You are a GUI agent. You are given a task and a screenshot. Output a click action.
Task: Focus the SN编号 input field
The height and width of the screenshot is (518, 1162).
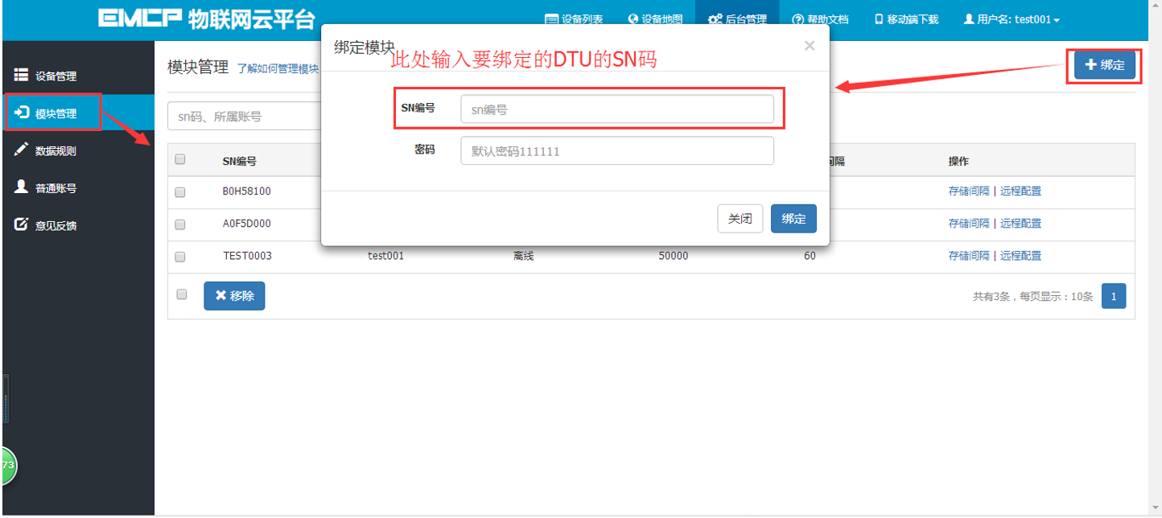coord(617,109)
